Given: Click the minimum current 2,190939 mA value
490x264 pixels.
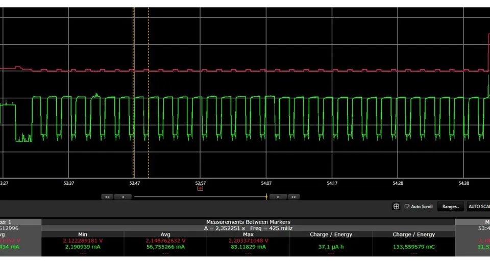Looking at the screenshot, I should pyautogui.click(x=83, y=247).
